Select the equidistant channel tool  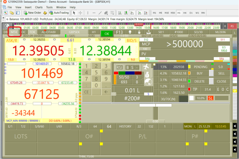coord(106,13)
